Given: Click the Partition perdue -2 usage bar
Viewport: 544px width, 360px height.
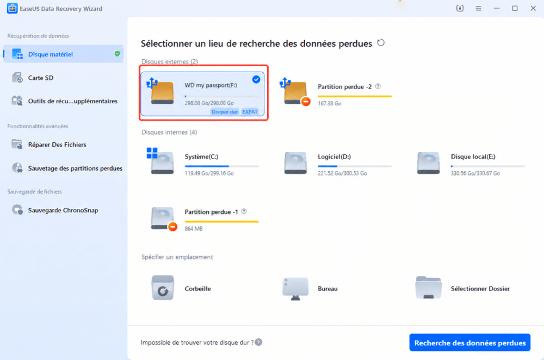Looking at the screenshot, I should 355,96.
